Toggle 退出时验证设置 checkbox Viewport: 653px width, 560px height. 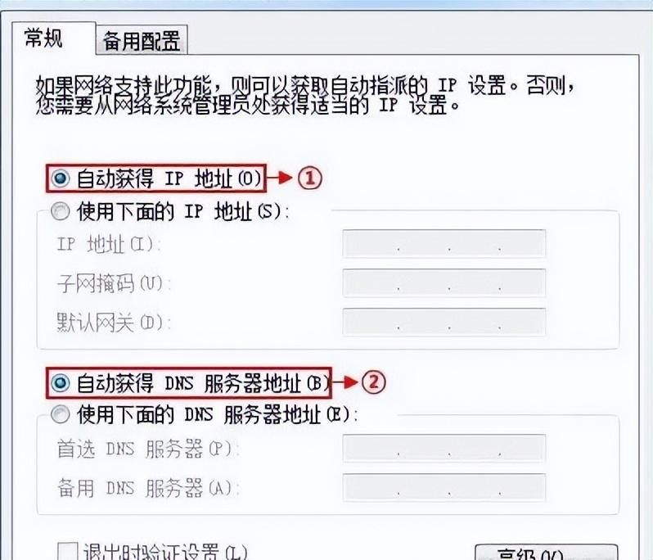click(67, 552)
